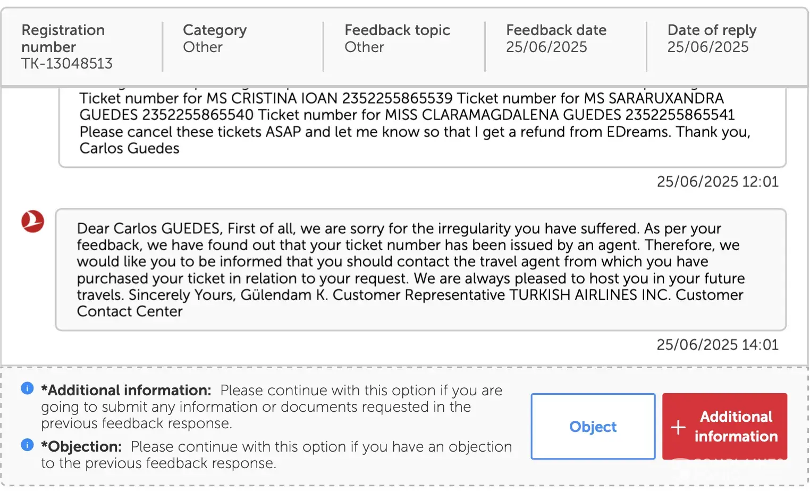The height and width of the screenshot is (492, 810).
Task: Click the bold *Objection: label
Action: pos(82,447)
